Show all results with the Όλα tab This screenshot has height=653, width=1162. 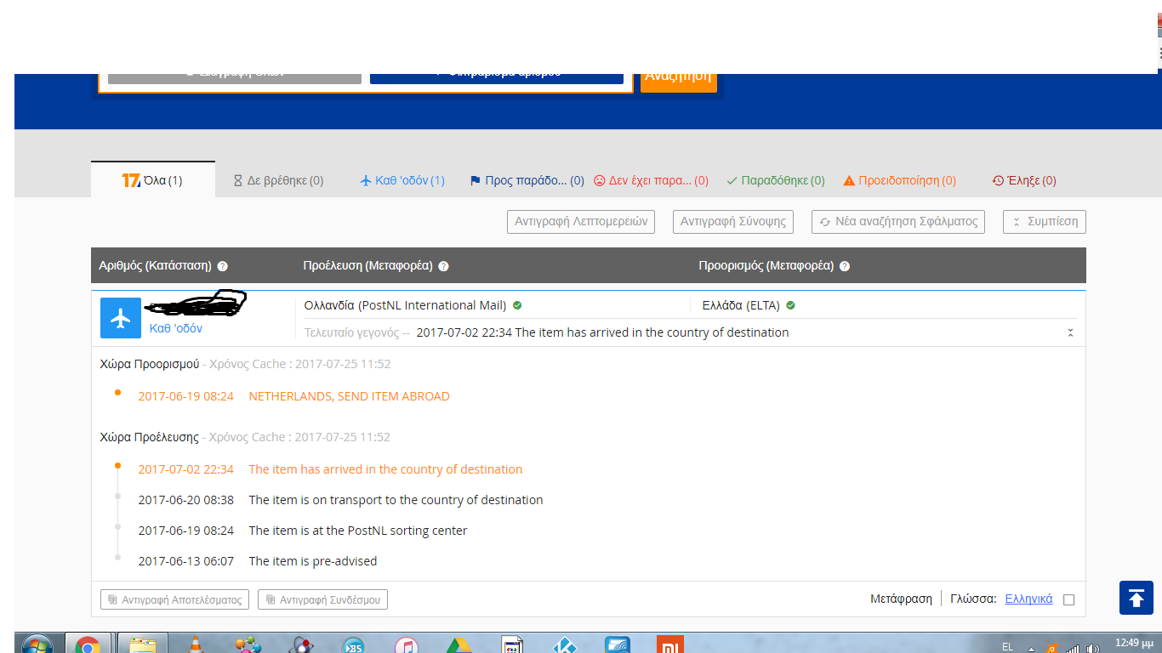tap(153, 180)
